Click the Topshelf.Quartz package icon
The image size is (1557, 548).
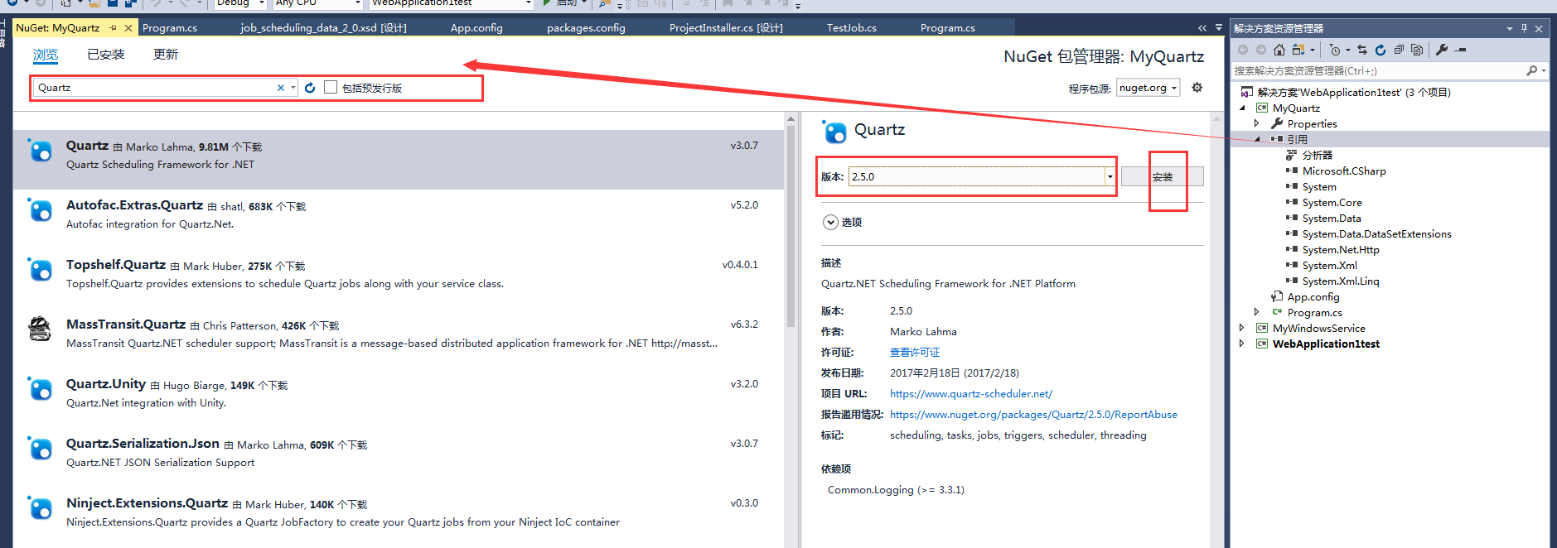[40, 270]
